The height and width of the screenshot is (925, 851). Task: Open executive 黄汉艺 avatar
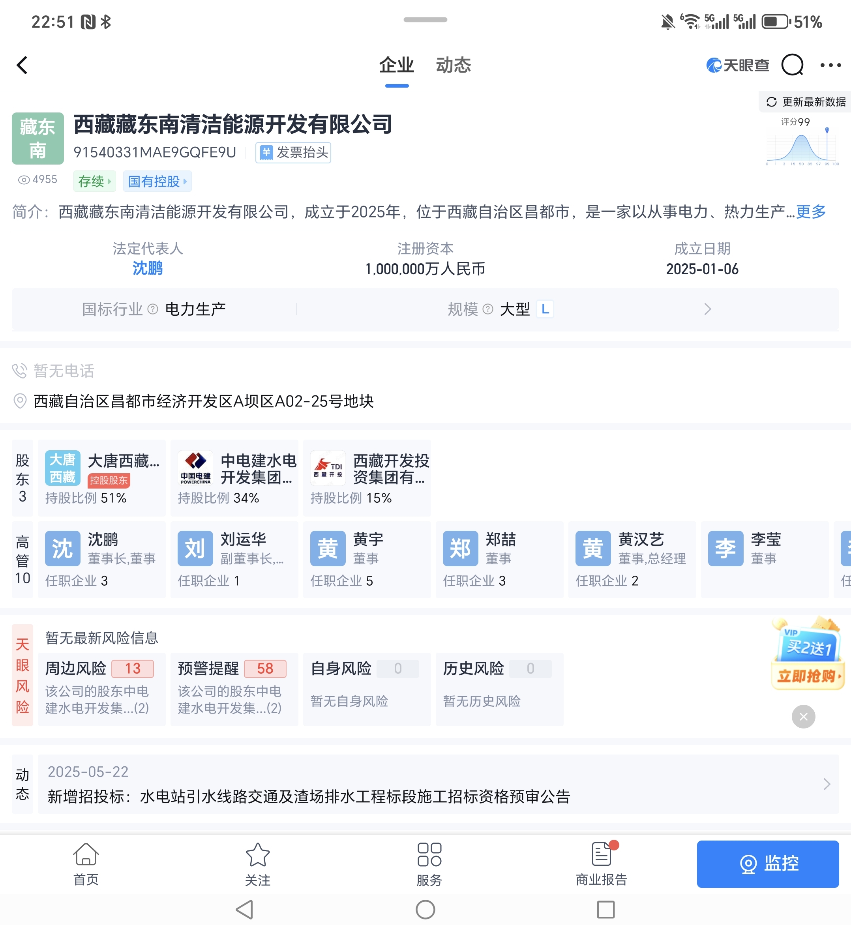(x=593, y=549)
